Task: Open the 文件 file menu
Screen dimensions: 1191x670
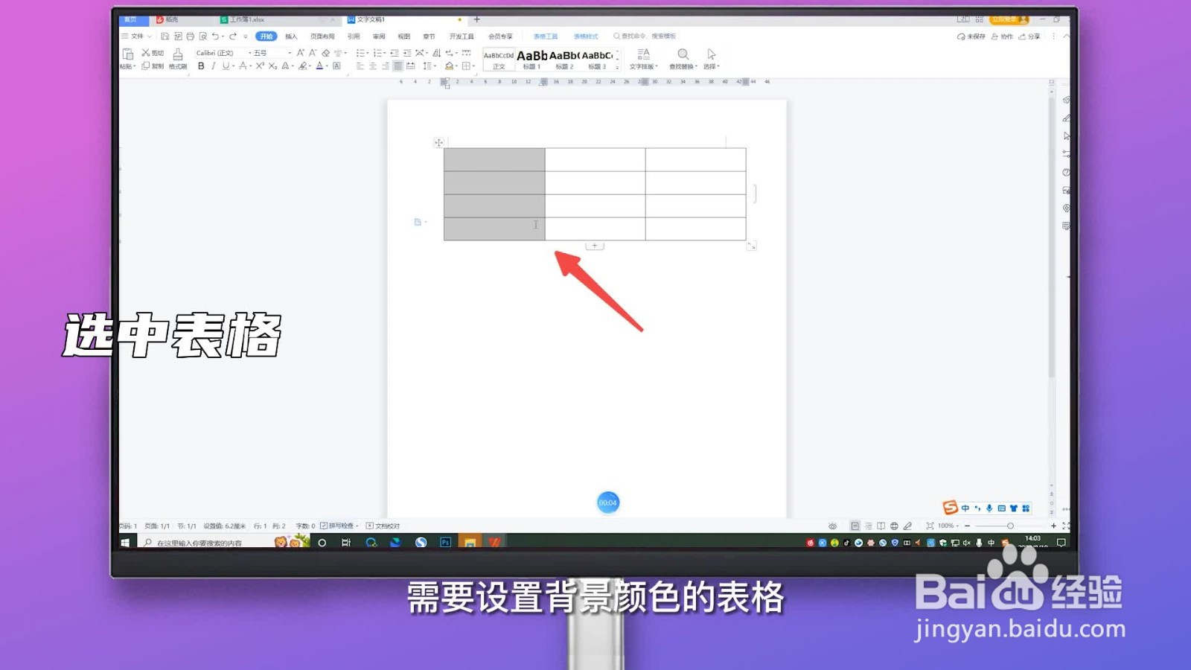Action: coord(137,36)
